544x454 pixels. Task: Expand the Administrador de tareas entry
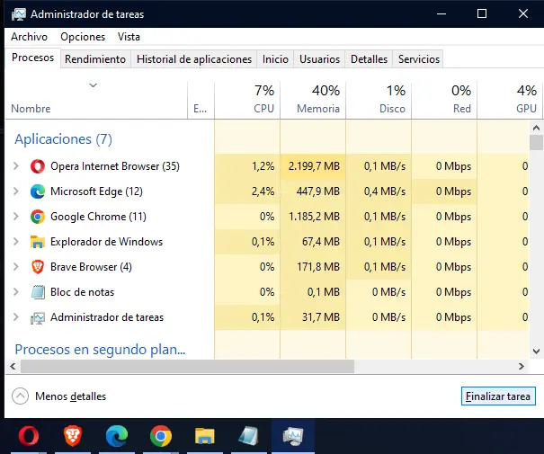[16, 317]
